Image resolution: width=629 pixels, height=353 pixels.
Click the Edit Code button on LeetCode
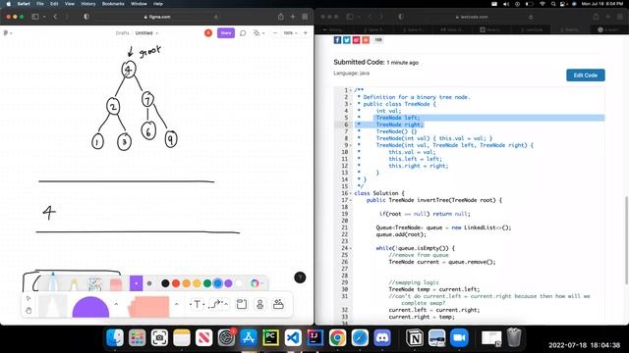point(586,75)
